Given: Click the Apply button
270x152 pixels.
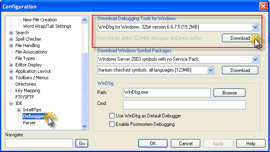Looking at the screenshot, I should coord(218,144).
